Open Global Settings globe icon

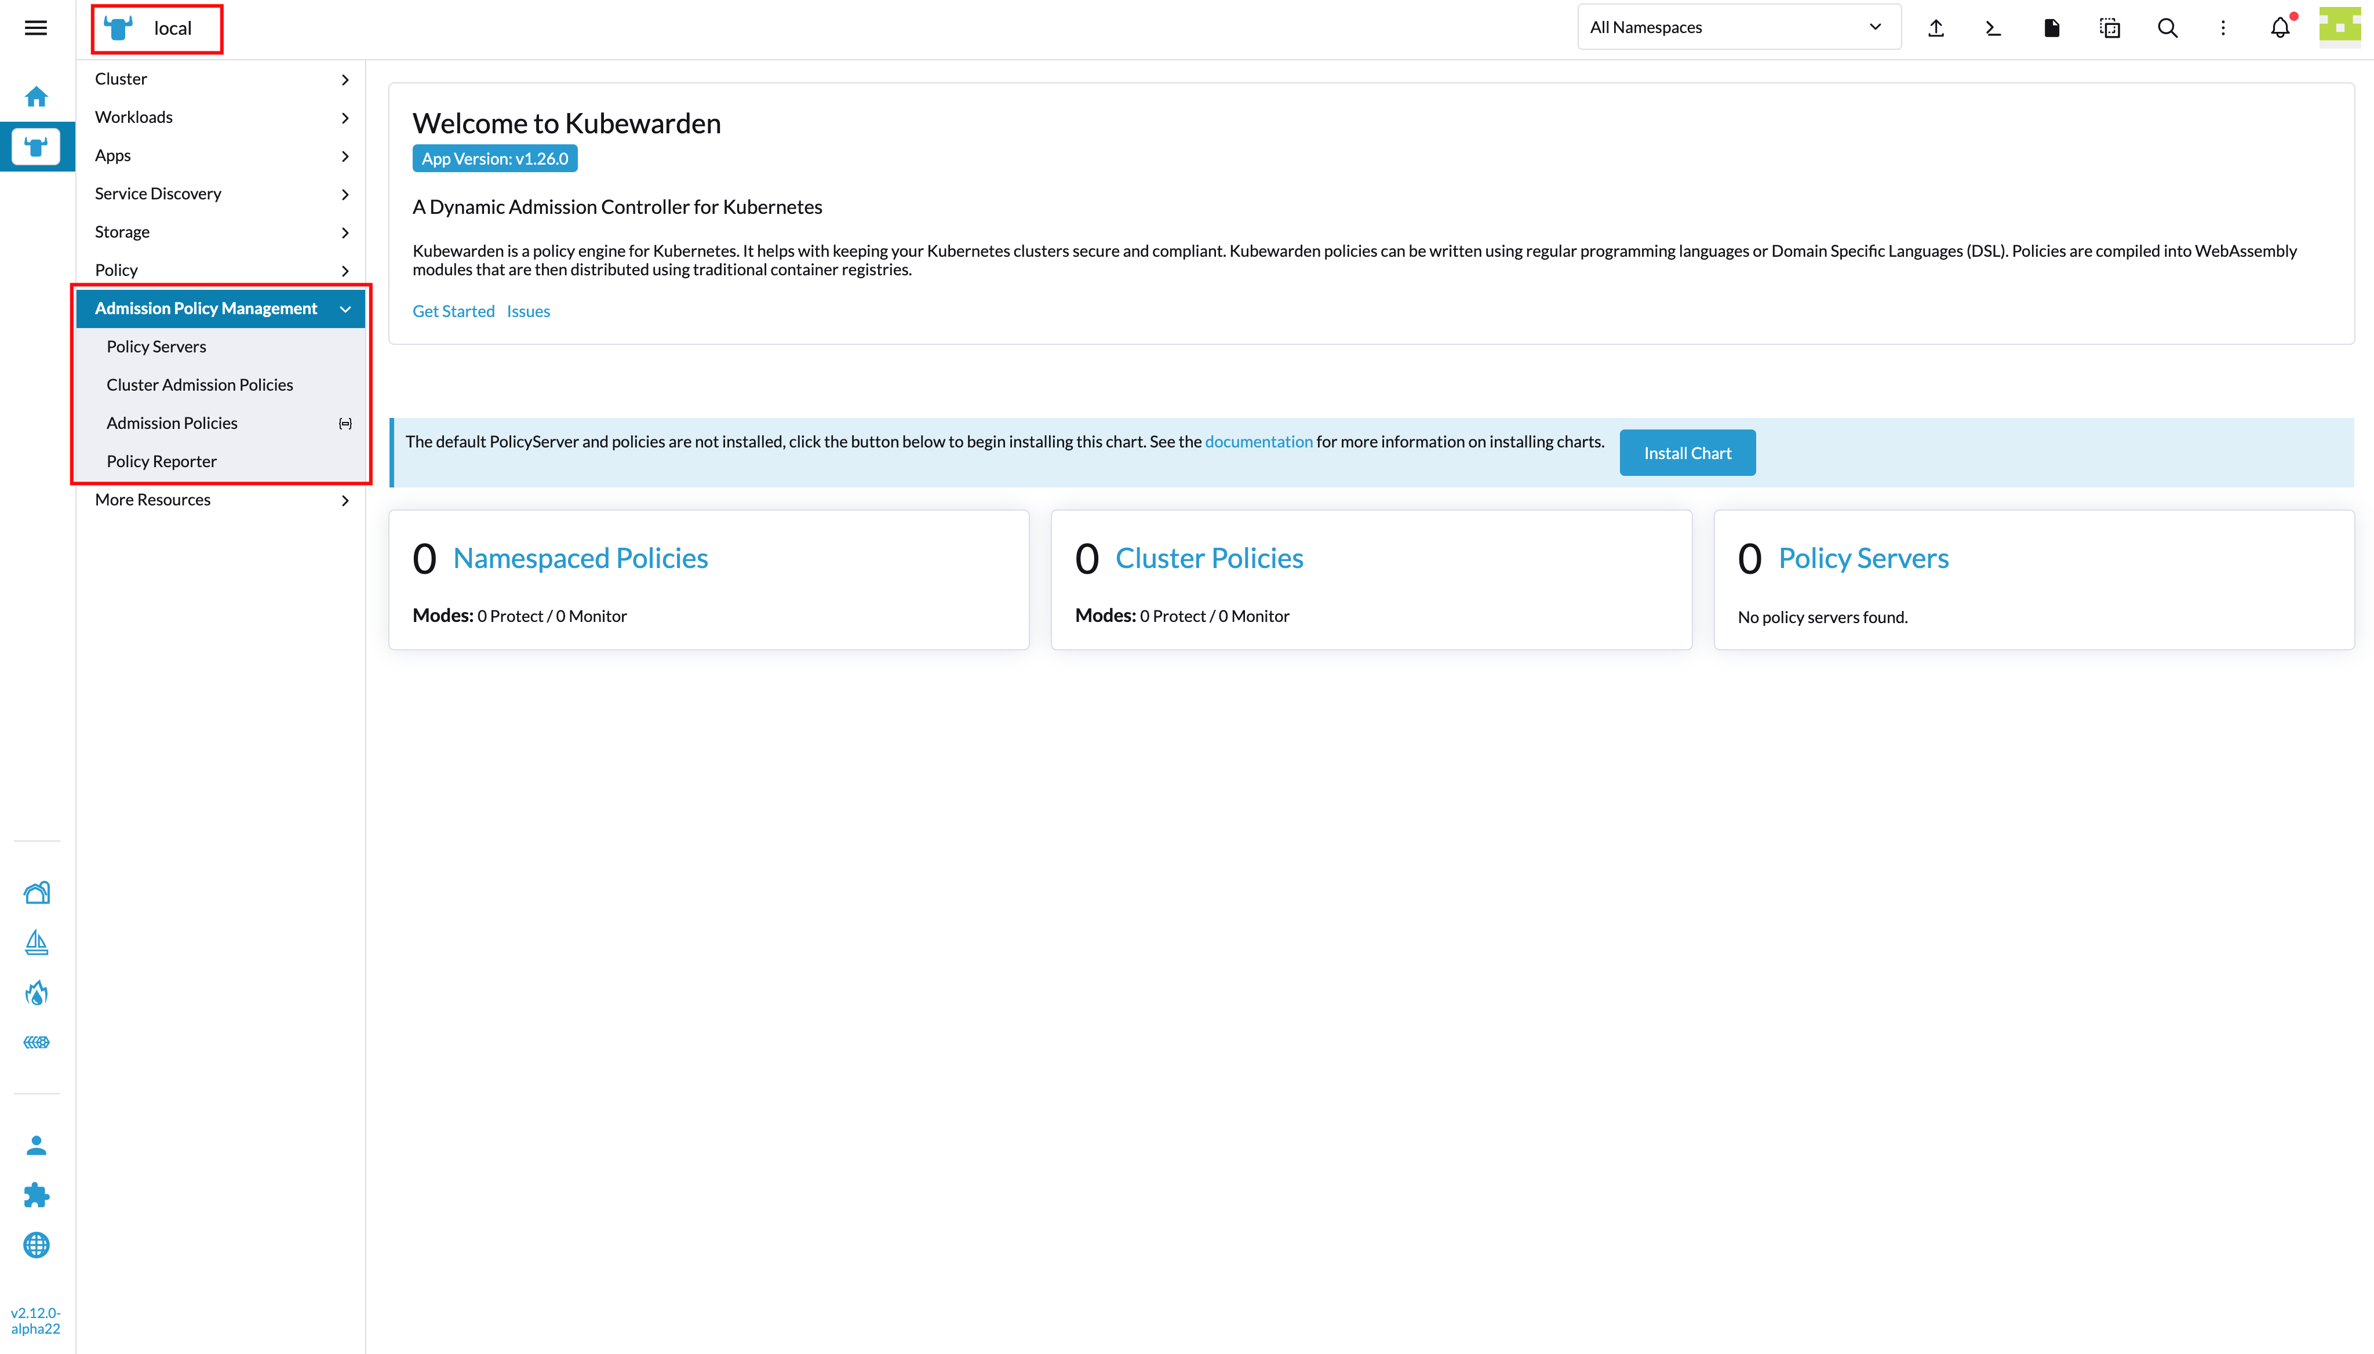point(37,1244)
